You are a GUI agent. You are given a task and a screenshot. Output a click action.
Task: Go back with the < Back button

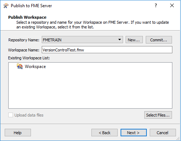[x=104, y=133]
